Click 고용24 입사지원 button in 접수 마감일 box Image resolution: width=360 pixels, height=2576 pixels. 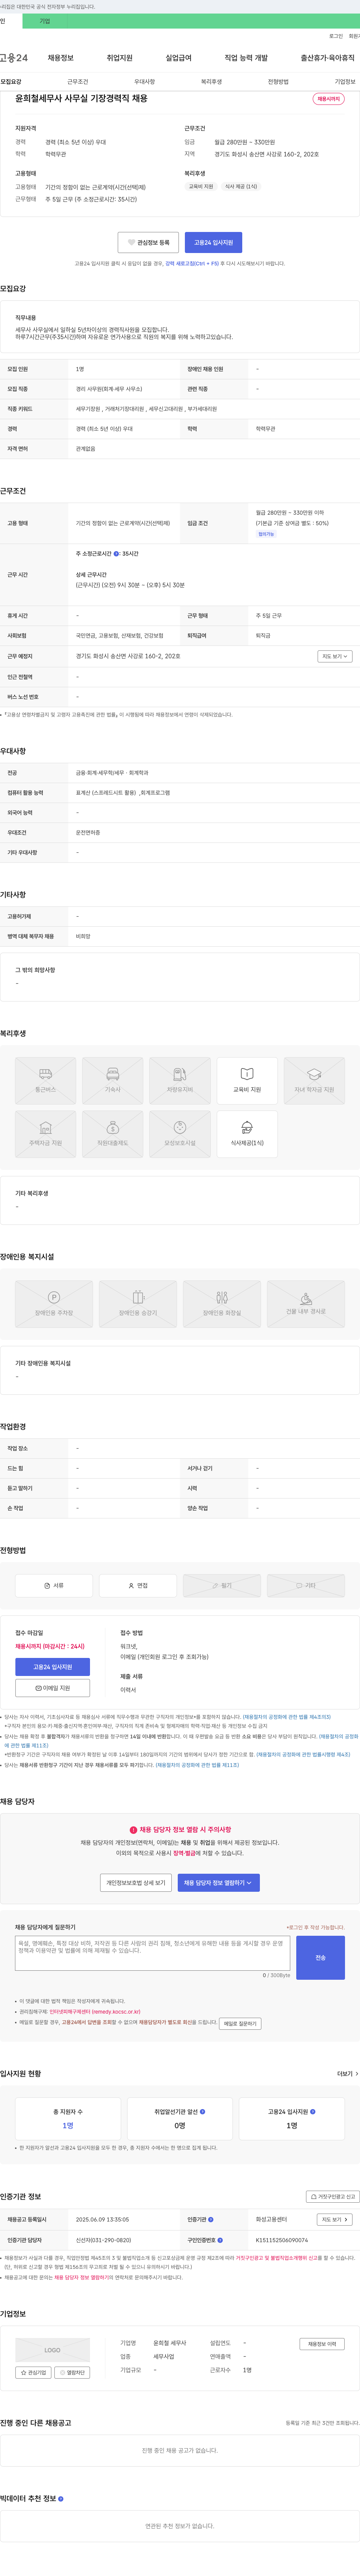coord(53,1667)
